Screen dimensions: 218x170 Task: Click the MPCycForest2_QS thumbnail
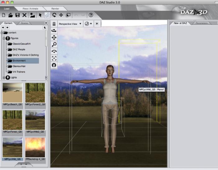35,93
